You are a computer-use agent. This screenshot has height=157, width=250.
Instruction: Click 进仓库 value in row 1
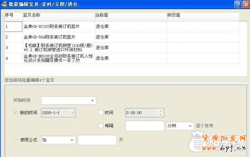[x=102, y=26]
